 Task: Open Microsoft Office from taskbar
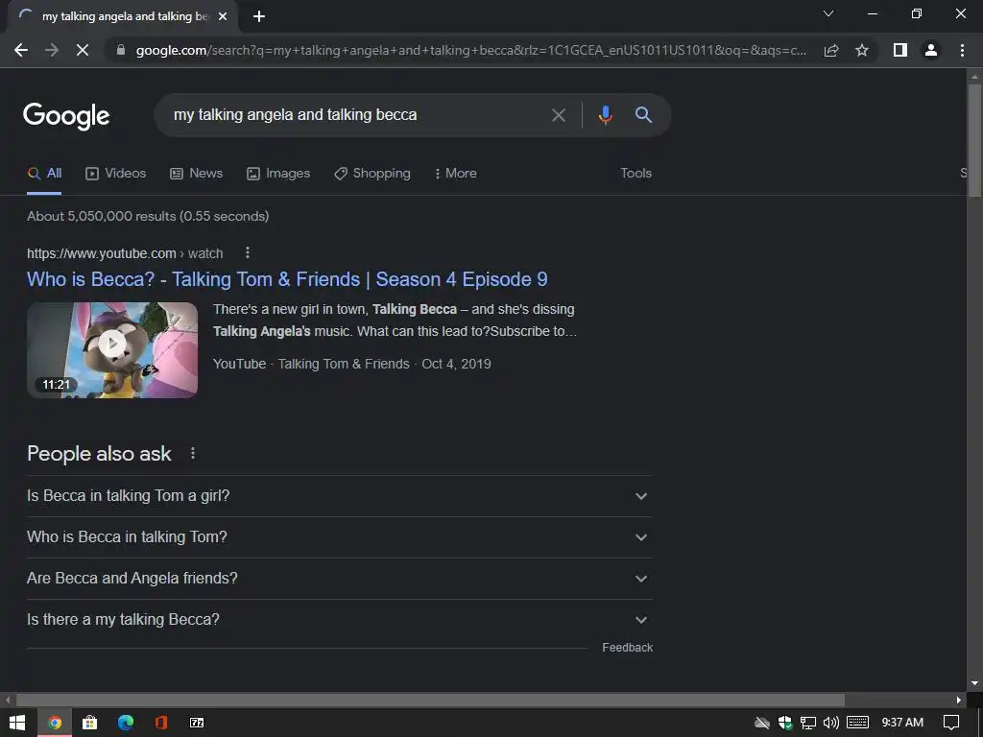pos(161,723)
